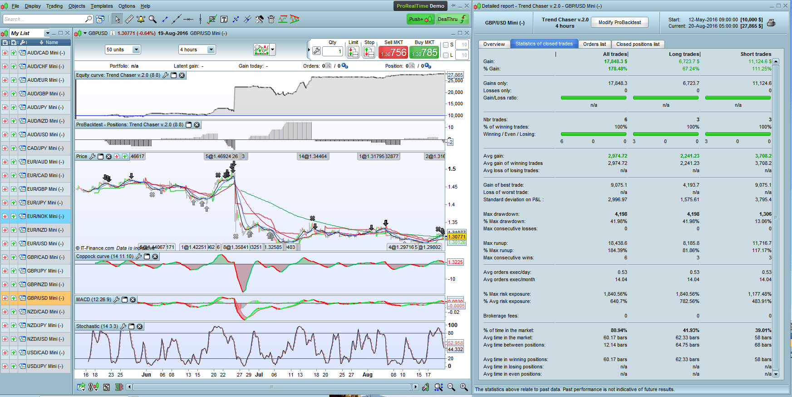Enable the S stop checkbox
This screenshot has width=792, height=397.
tap(446, 45)
